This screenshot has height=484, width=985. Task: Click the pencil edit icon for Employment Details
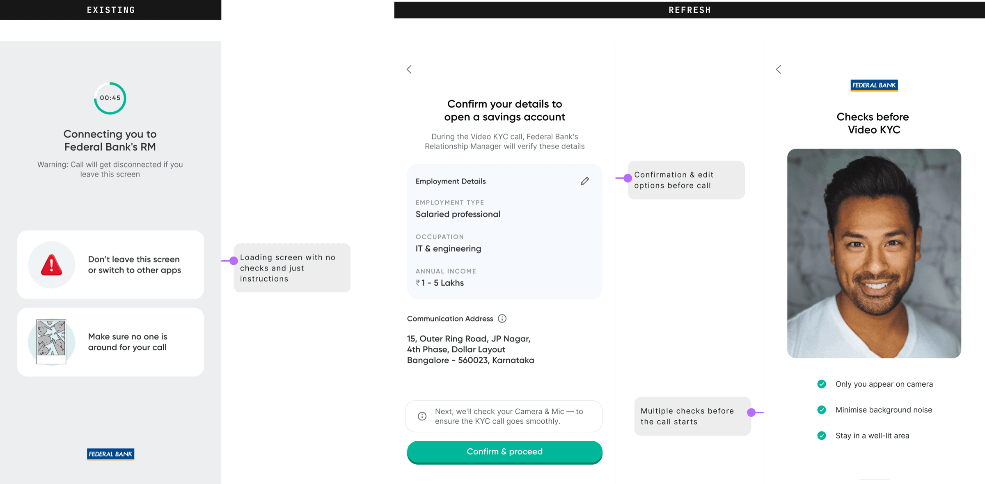point(585,181)
